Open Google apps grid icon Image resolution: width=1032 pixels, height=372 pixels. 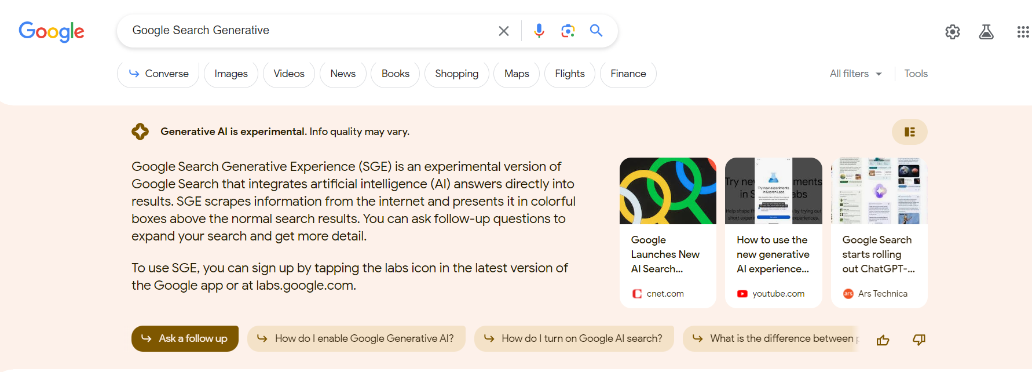pyautogui.click(x=1023, y=32)
